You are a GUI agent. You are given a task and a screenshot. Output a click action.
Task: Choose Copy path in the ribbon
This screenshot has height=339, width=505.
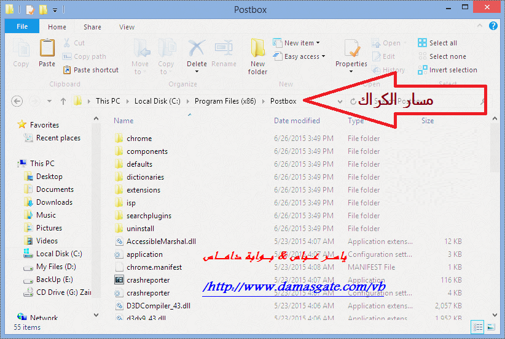(x=84, y=56)
